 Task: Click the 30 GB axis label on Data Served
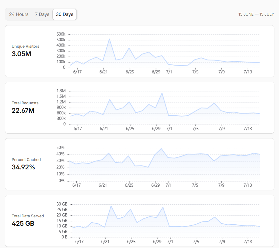coord(62,204)
